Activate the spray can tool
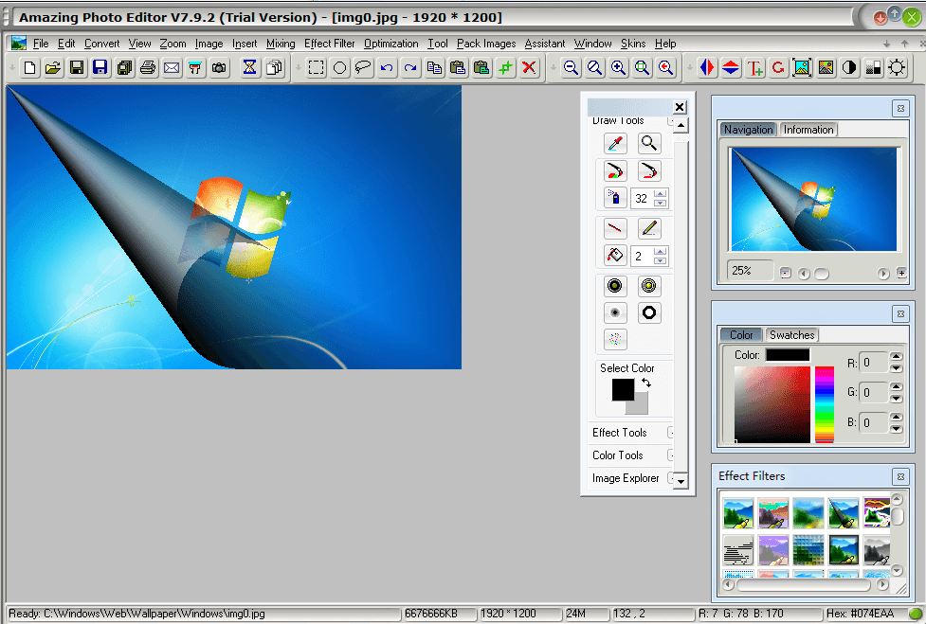926x624 pixels. 615,198
